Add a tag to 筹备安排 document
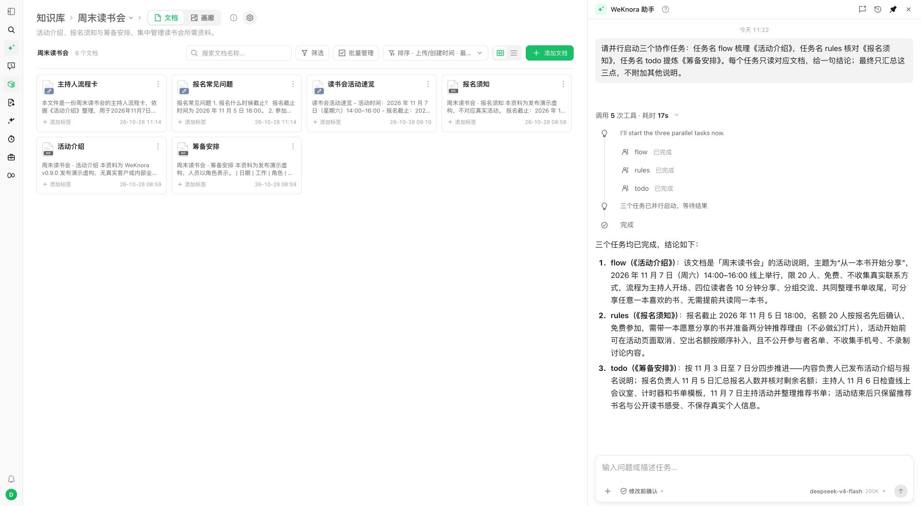Screen dimensions: 921x506 click(192, 184)
